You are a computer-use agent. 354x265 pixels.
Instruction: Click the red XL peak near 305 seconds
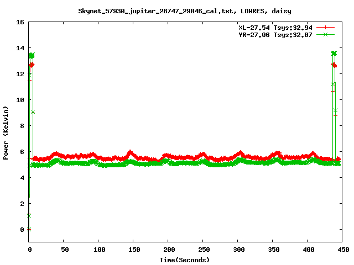click(x=241, y=153)
